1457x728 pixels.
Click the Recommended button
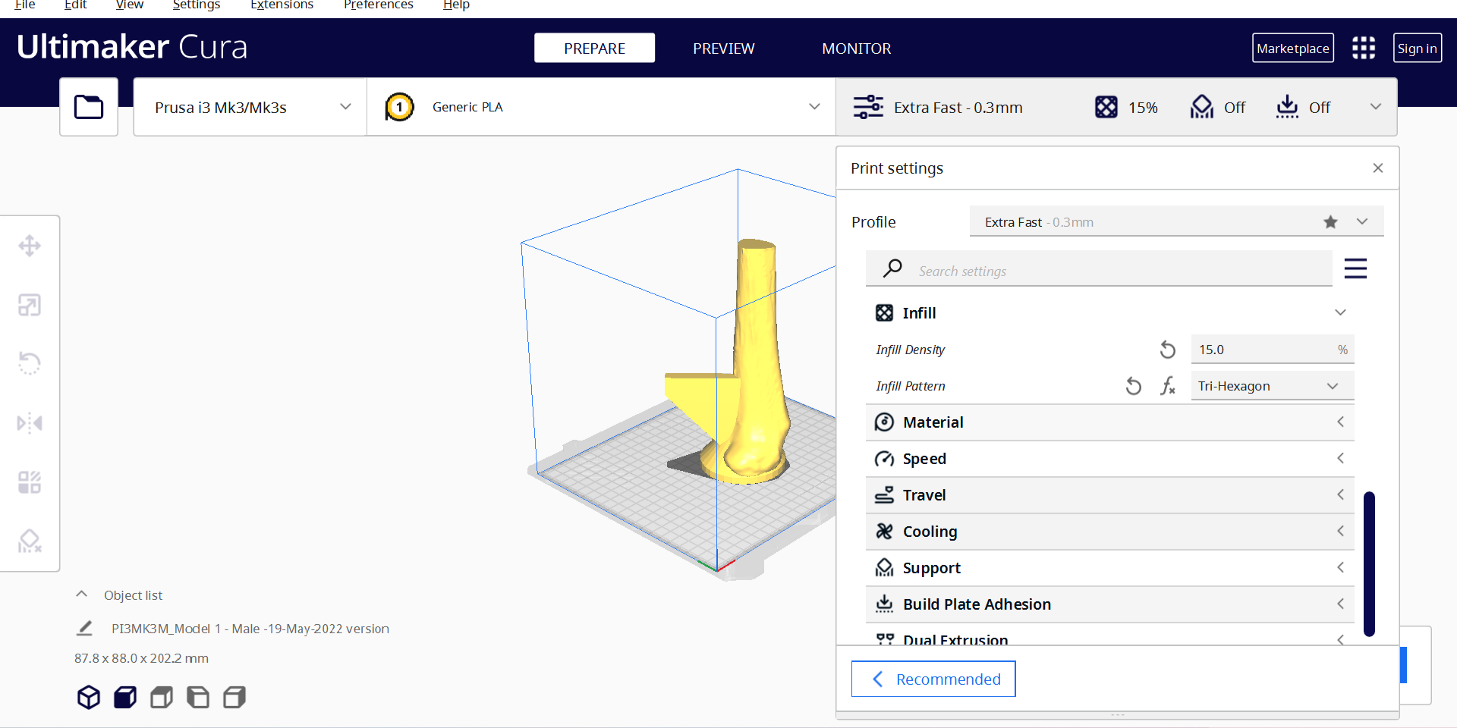pyautogui.click(x=933, y=679)
